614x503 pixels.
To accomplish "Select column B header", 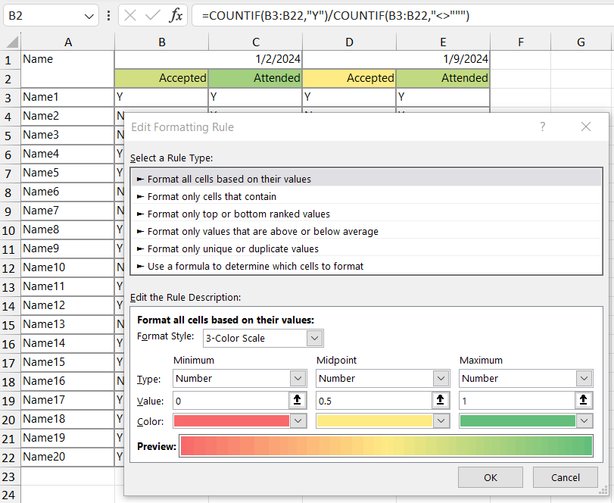I will (162, 42).
